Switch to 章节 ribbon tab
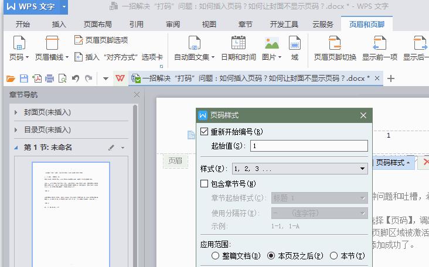Viewport: 429px width, 267px height. pos(245,25)
